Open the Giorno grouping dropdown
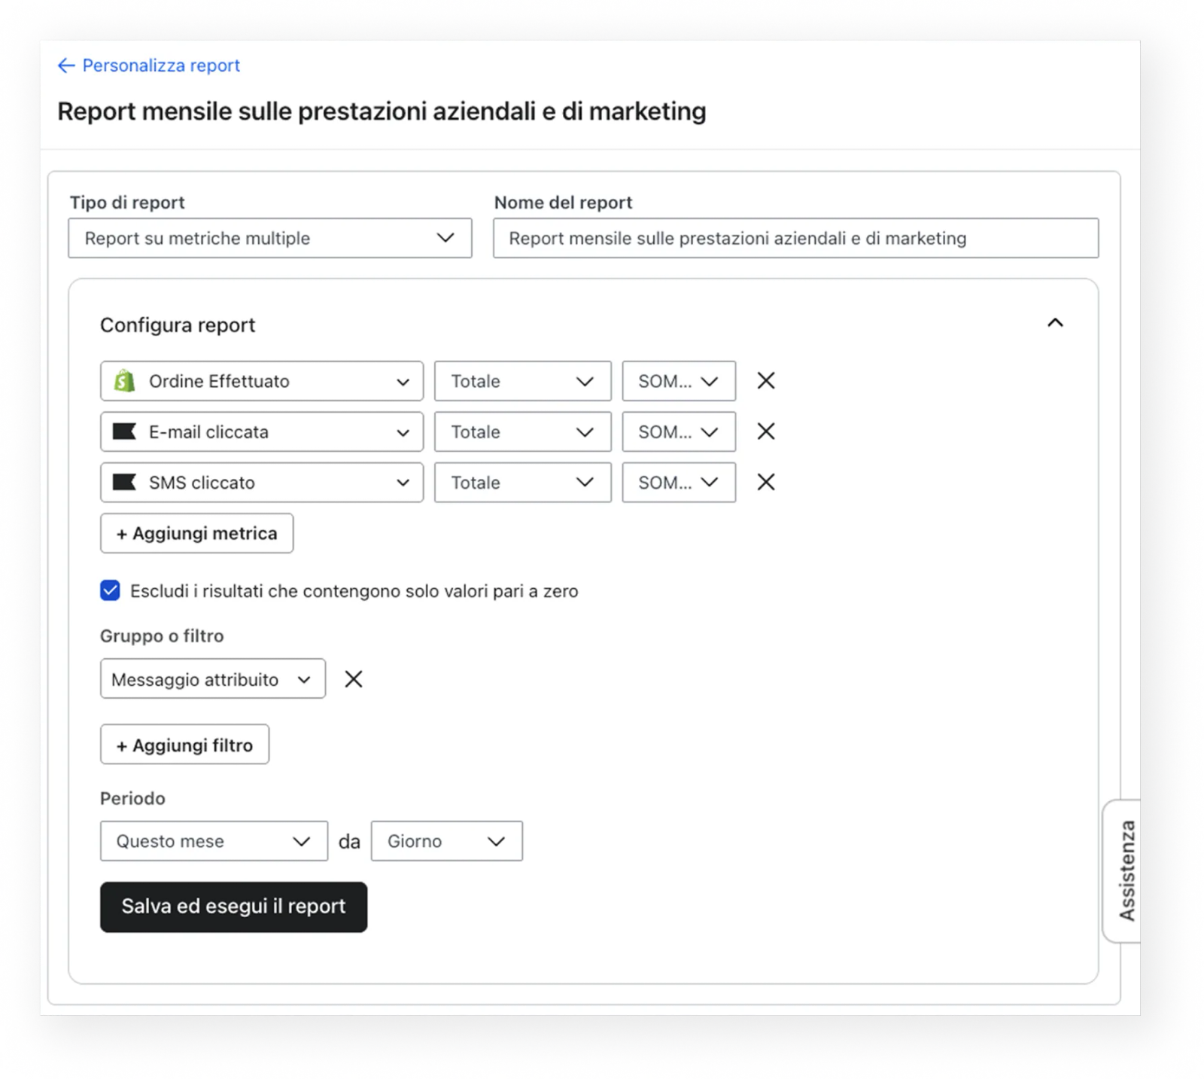 coord(447,841)
